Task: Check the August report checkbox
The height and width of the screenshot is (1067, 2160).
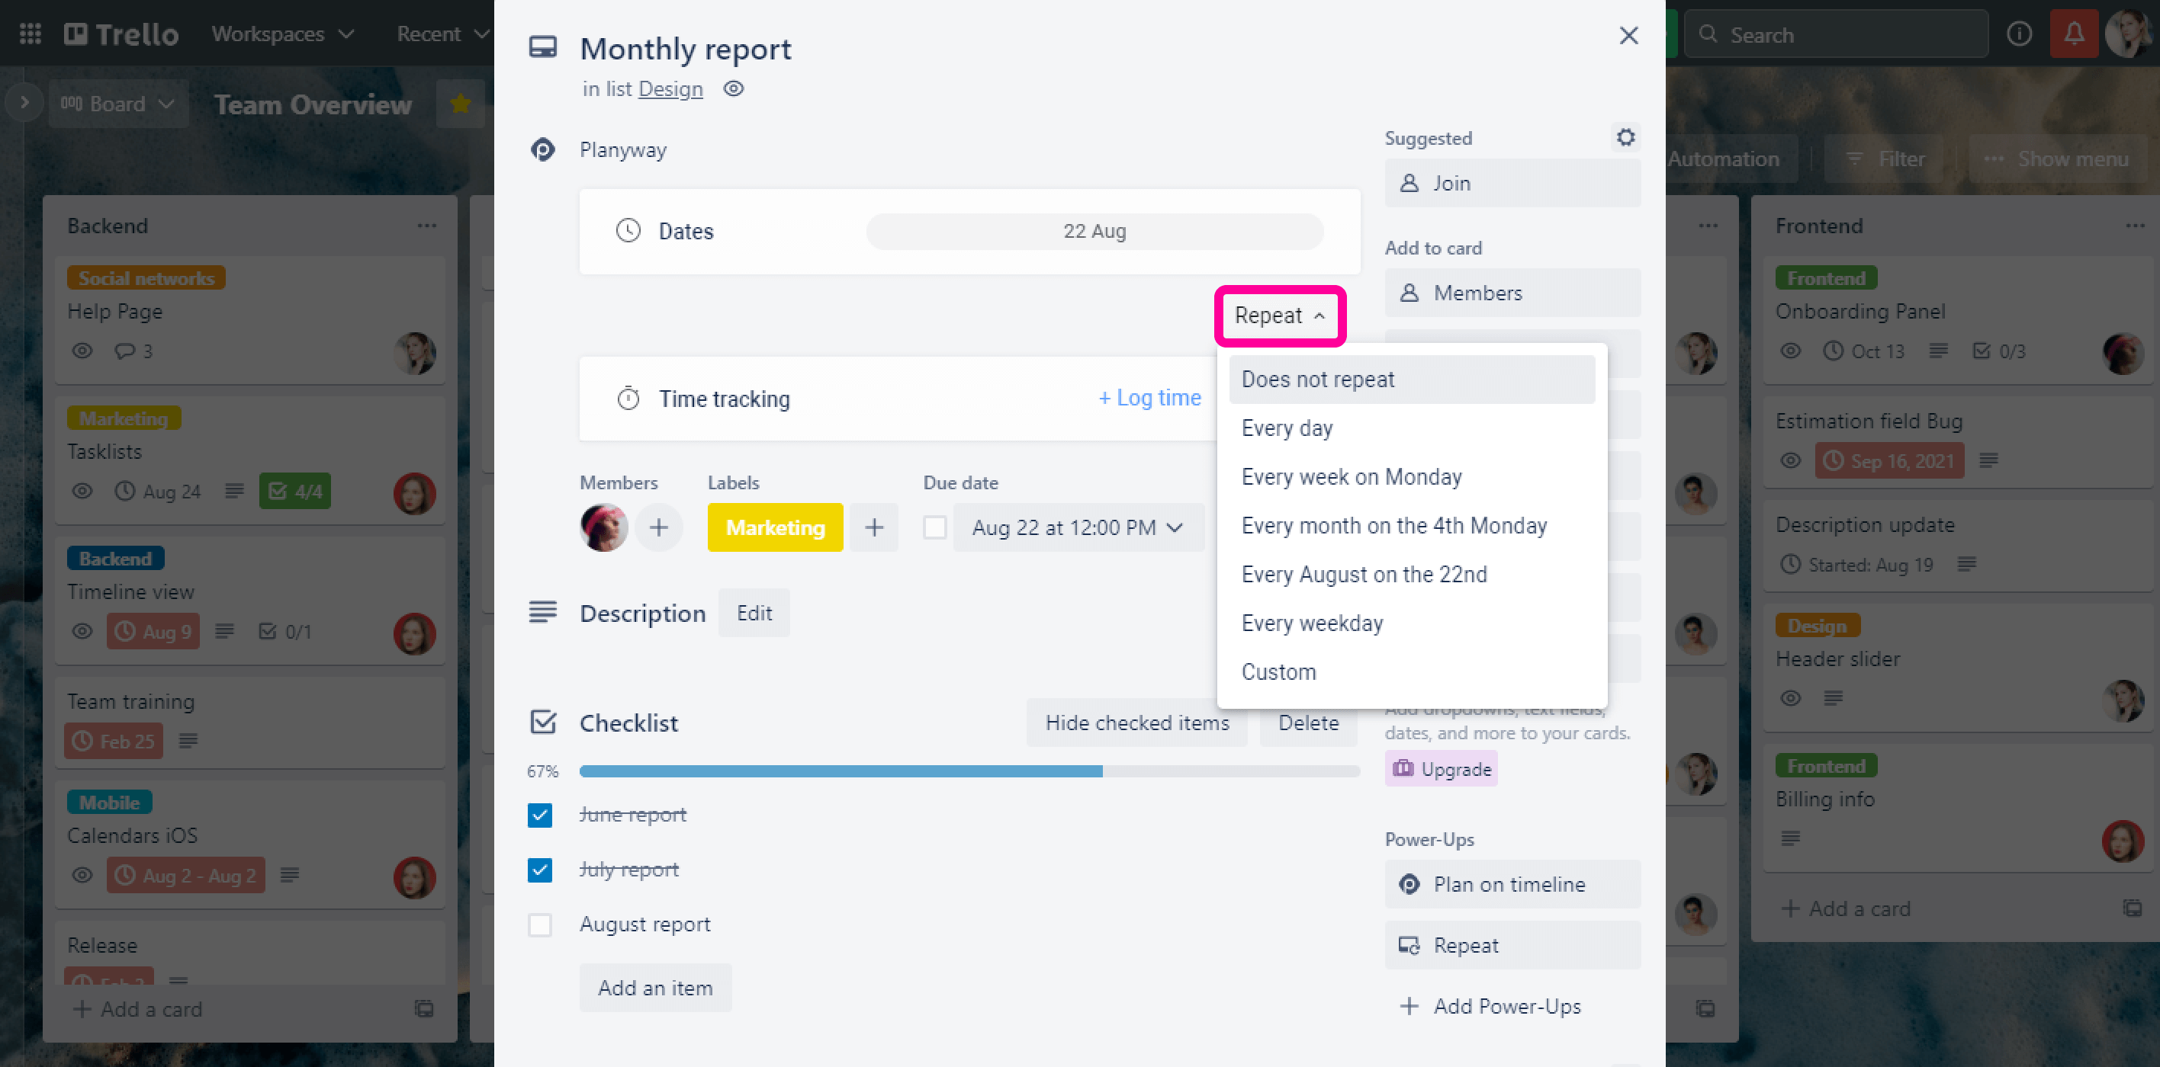Action: (540, 924)
